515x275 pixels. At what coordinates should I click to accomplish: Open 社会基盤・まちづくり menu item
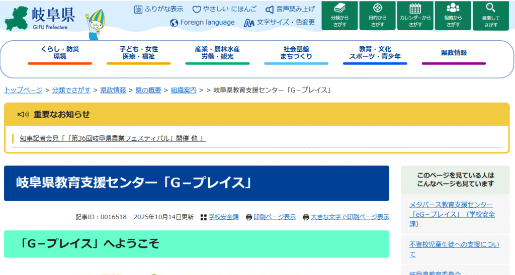pos(296,53)
